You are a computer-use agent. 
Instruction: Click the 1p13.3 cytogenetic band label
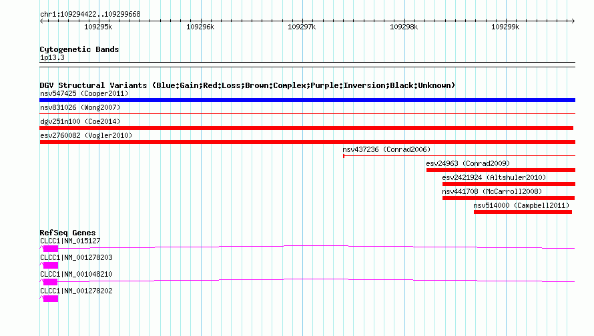(x=52, y=57)
